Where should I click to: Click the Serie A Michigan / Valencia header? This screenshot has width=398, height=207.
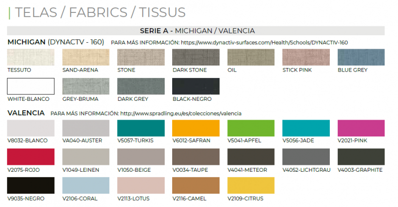pyautogui.click(x=196, y=31)
